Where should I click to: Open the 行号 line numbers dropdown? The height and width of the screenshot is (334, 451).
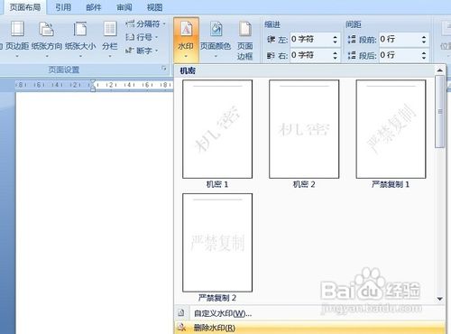142,37
